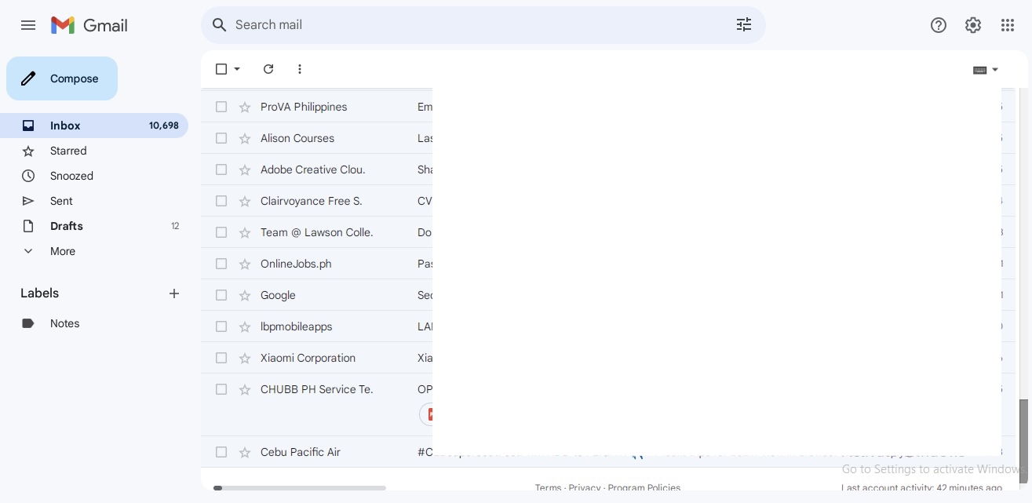This screenshot has height=503, width=1032.
Task: Star the Cebu Pacific Air email
Action: 245,452
